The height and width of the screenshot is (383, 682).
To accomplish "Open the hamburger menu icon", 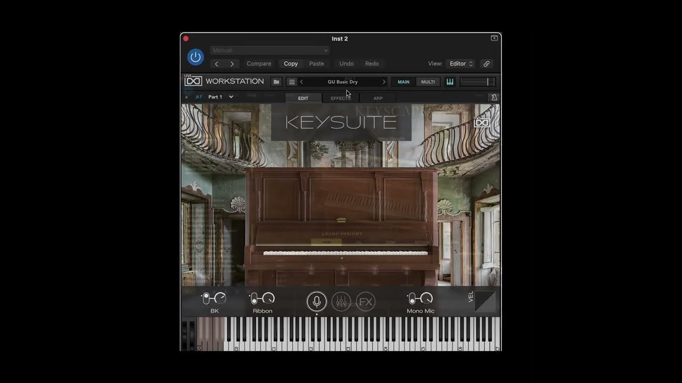I will tap(291, 82).
